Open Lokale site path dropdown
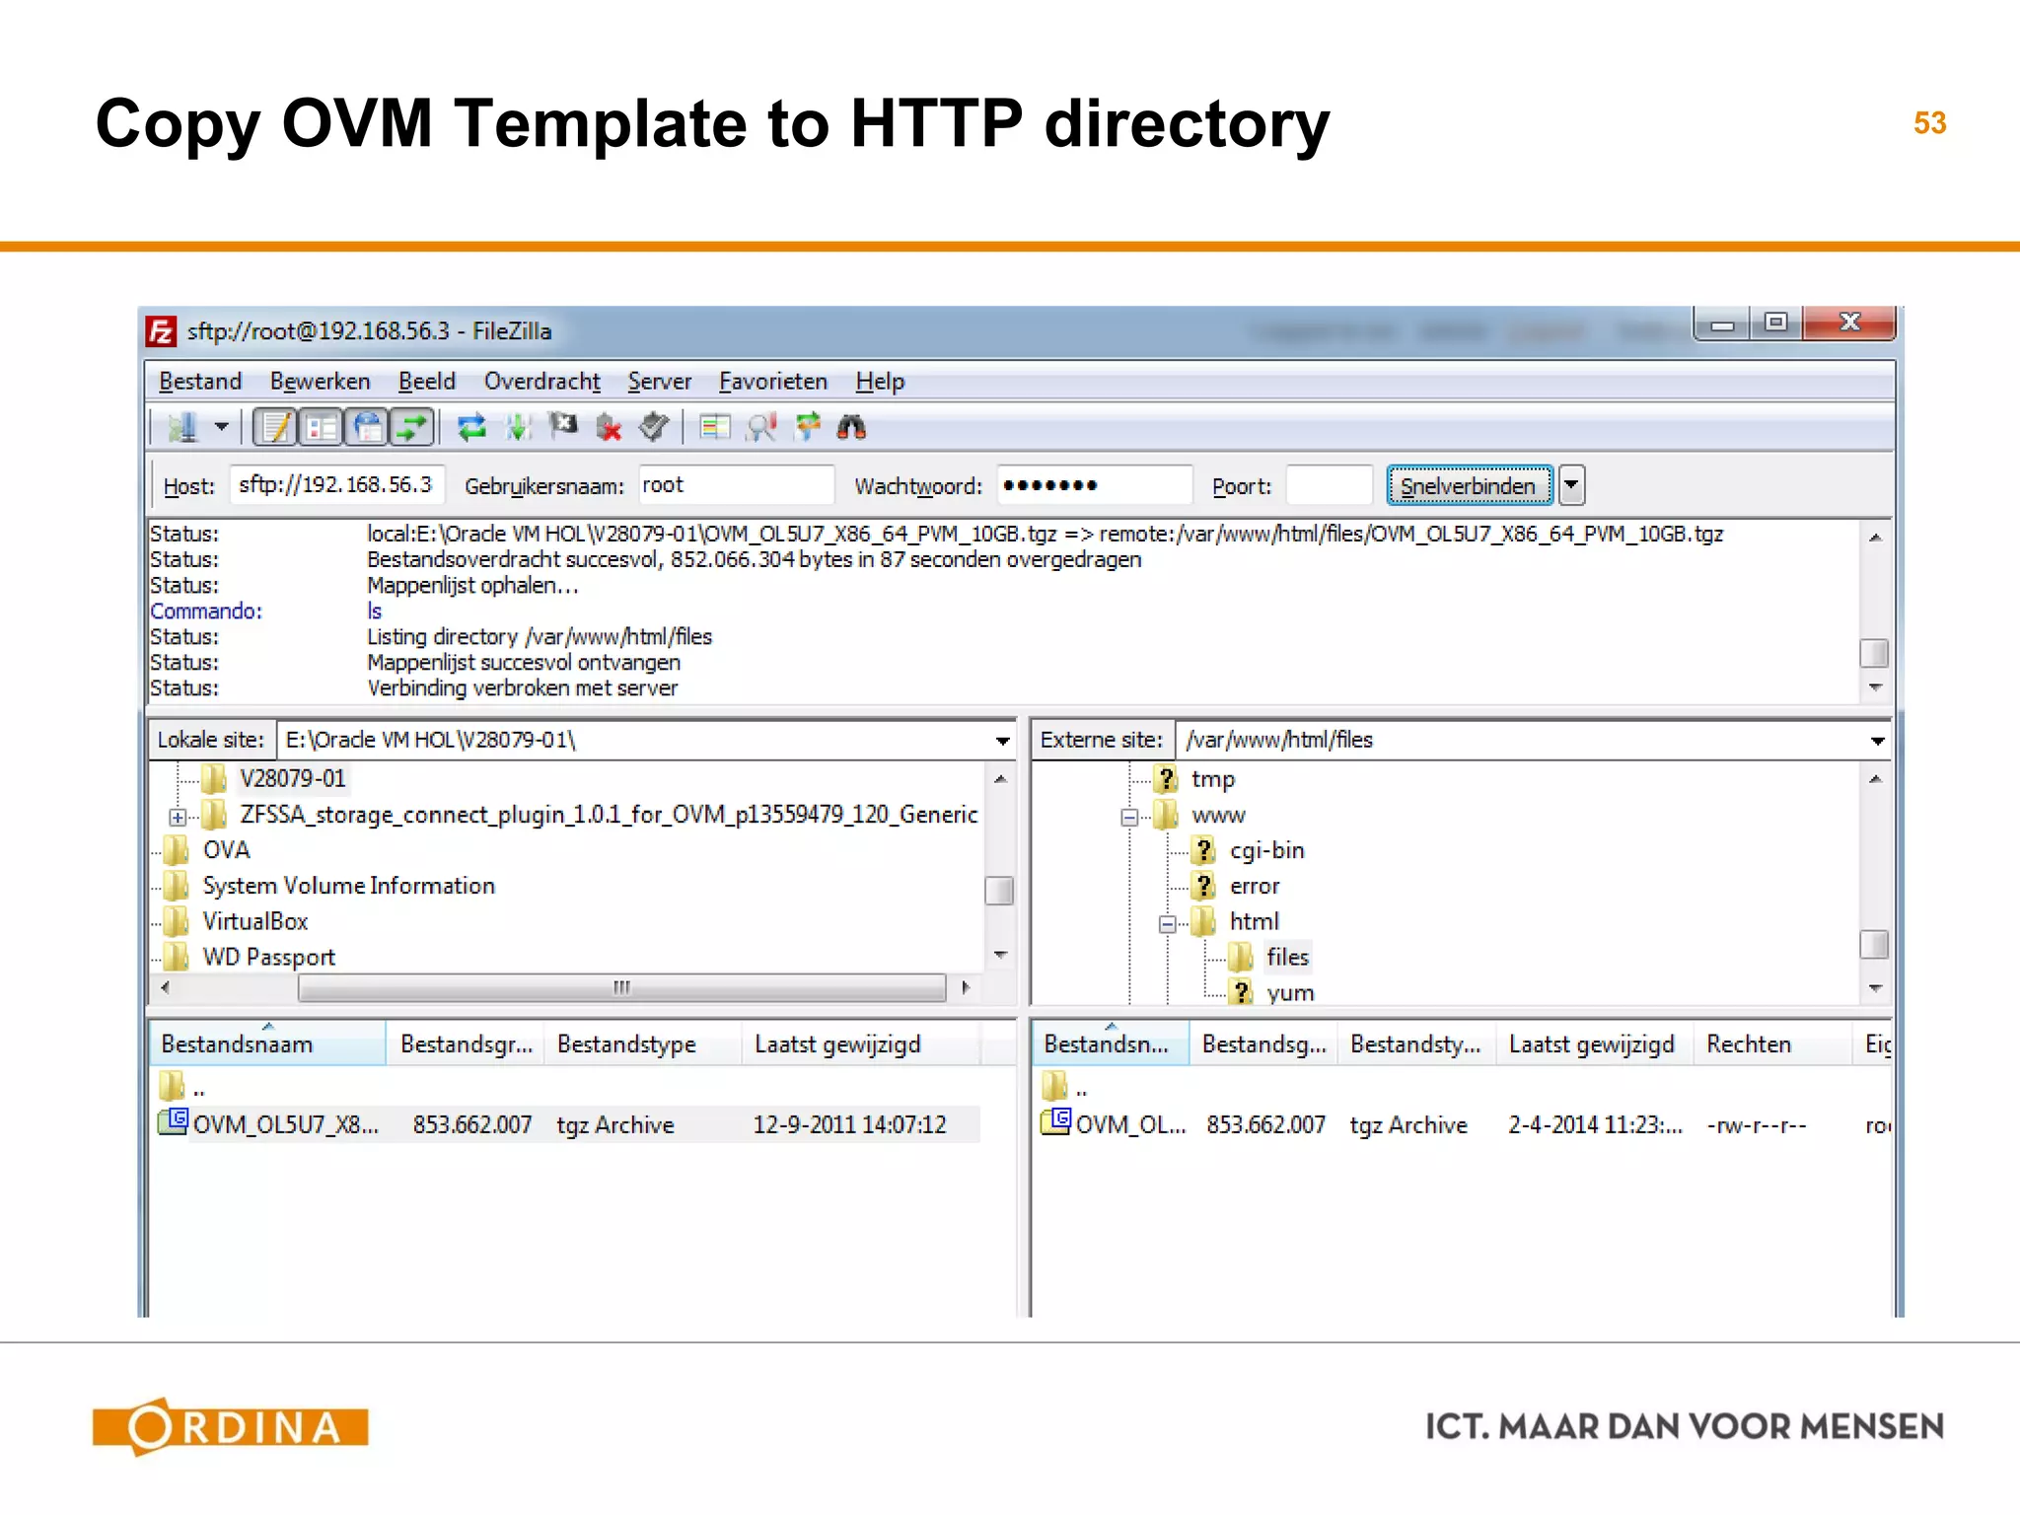Viewport: 2020px width, 1515px height. click(1002, 741)
